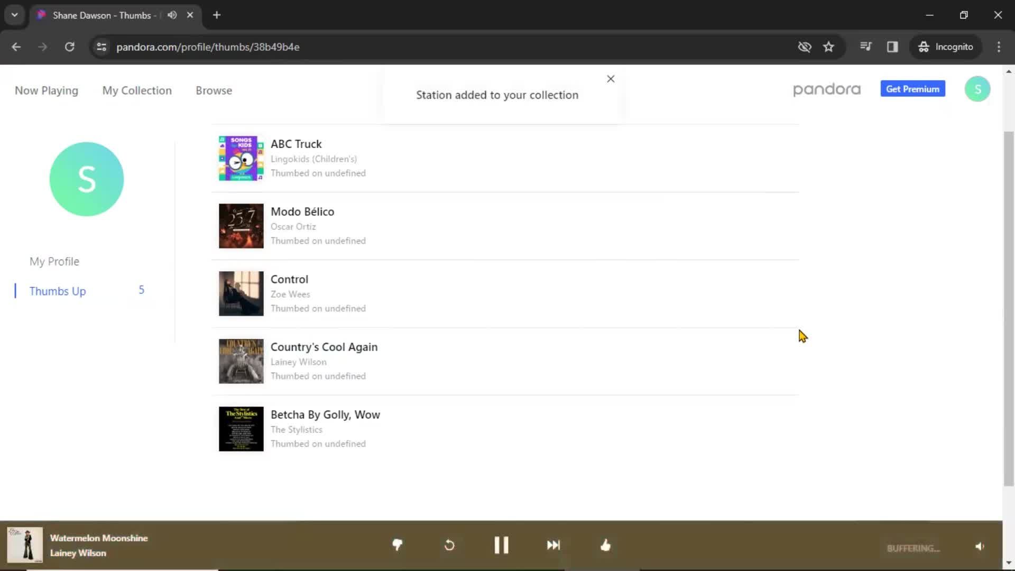Screen dimensions: 1015x571
Task: Click My Collection navigation menu item
Action: (x=137, y=90)
